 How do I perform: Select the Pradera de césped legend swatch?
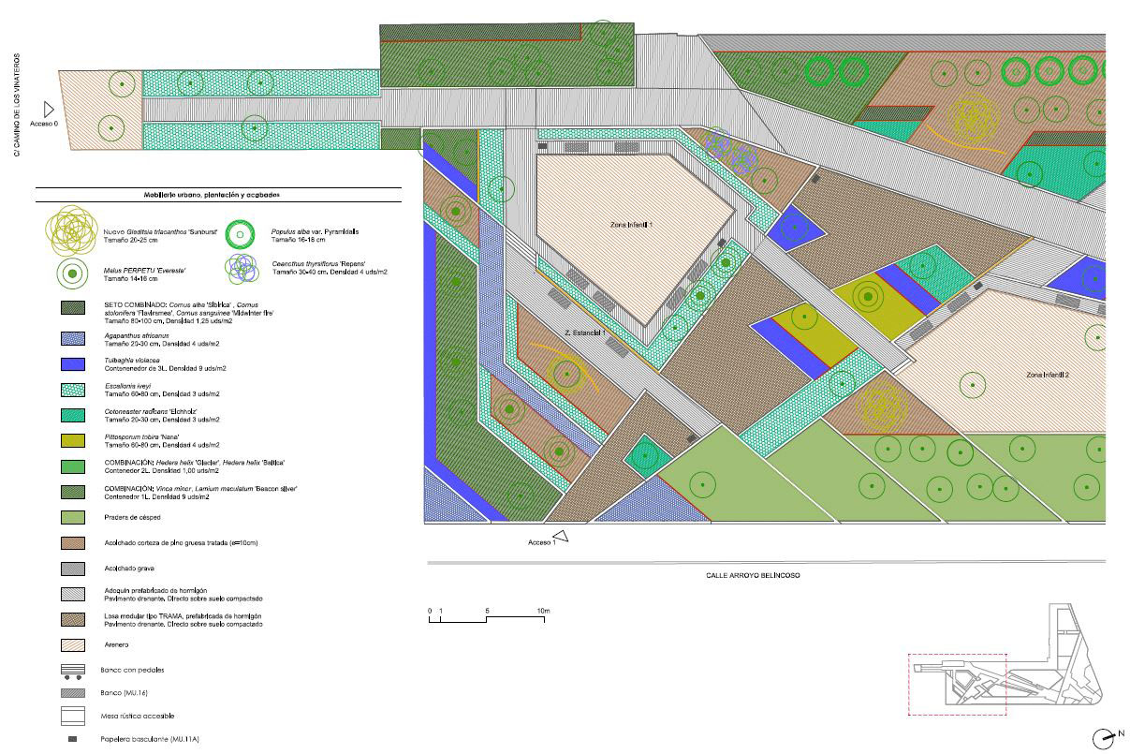click(73, 516)
